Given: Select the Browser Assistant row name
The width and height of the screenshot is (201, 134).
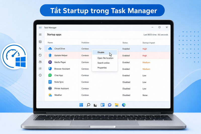Looking at the screenshot, I should pos(62,69).
